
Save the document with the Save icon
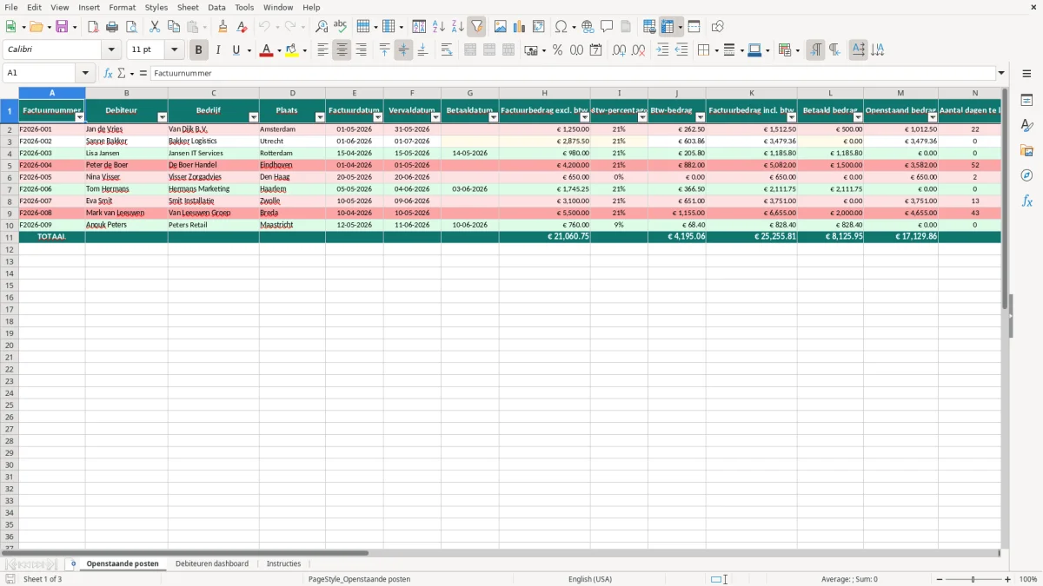(x=62, y=27)
